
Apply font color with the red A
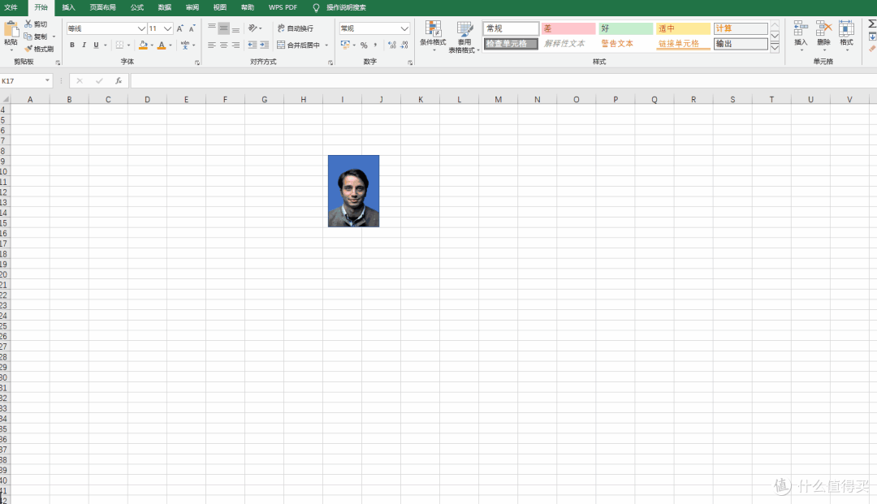click(162, 45)
